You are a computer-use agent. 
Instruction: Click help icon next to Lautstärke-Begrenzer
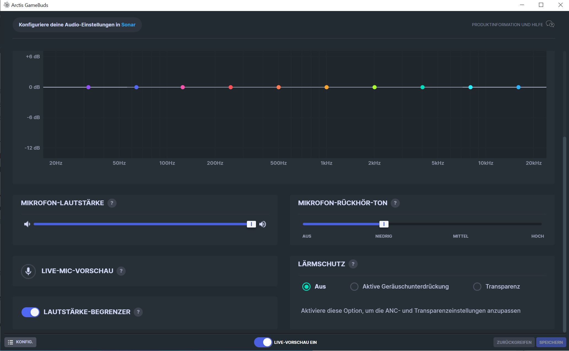pyautogui.click(x=138, y=312)
